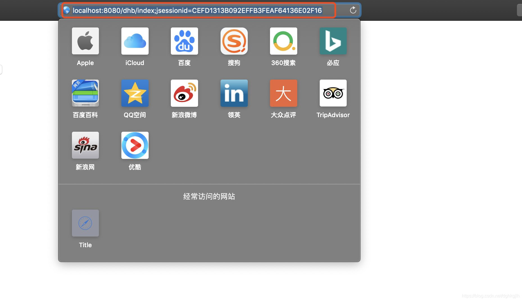Viewport: 522px width, 301px height.
Task: Open the LinkedIn (领英) favorite
Action: click(234, 93)
